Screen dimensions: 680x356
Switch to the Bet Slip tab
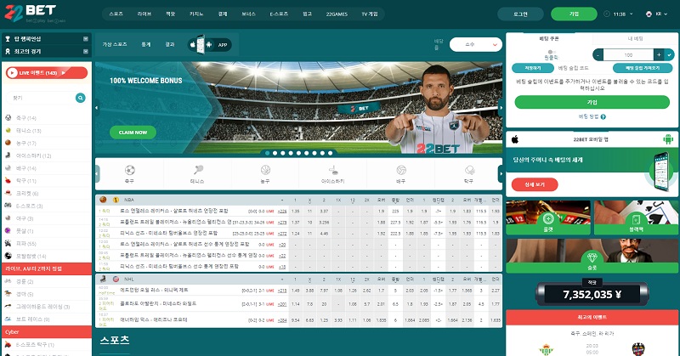pyautogui.click(x=549, y=38)
